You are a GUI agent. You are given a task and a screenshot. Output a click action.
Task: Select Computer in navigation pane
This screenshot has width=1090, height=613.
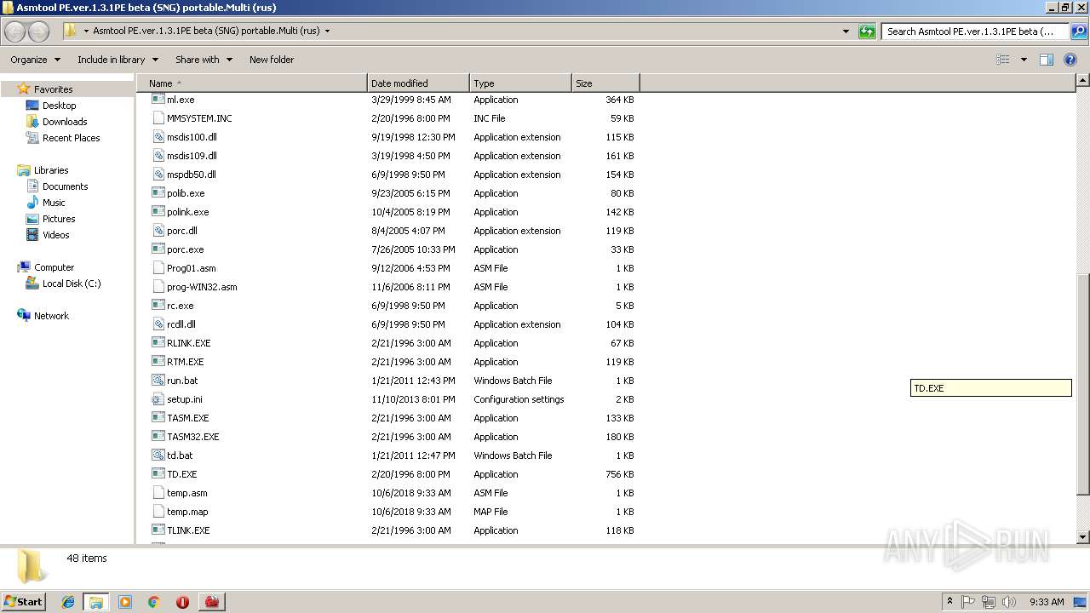(x=54, y=267)
